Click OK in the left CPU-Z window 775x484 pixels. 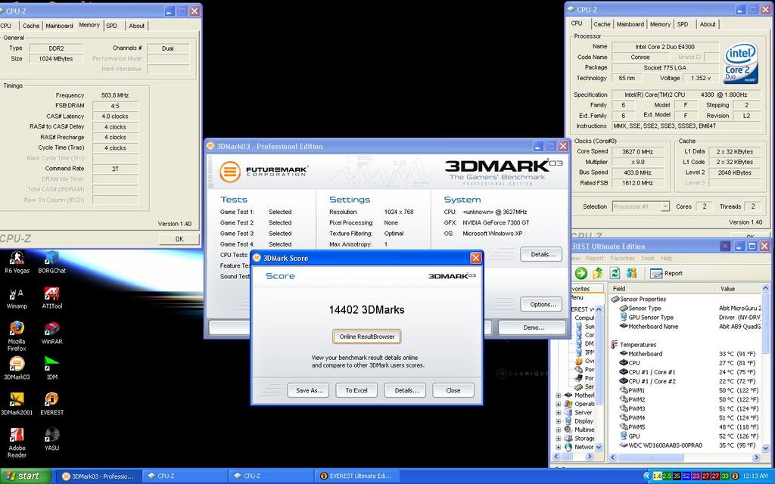click(x=179, y=239)
